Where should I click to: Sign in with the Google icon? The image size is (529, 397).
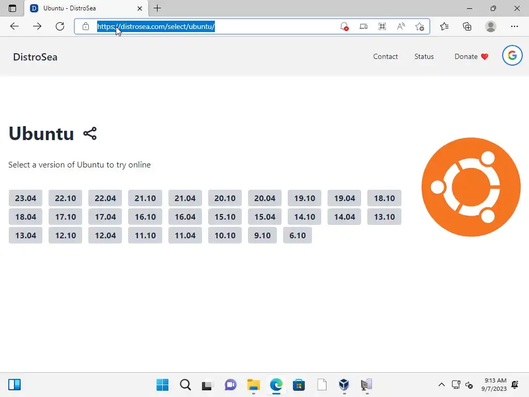click(512, 55)
